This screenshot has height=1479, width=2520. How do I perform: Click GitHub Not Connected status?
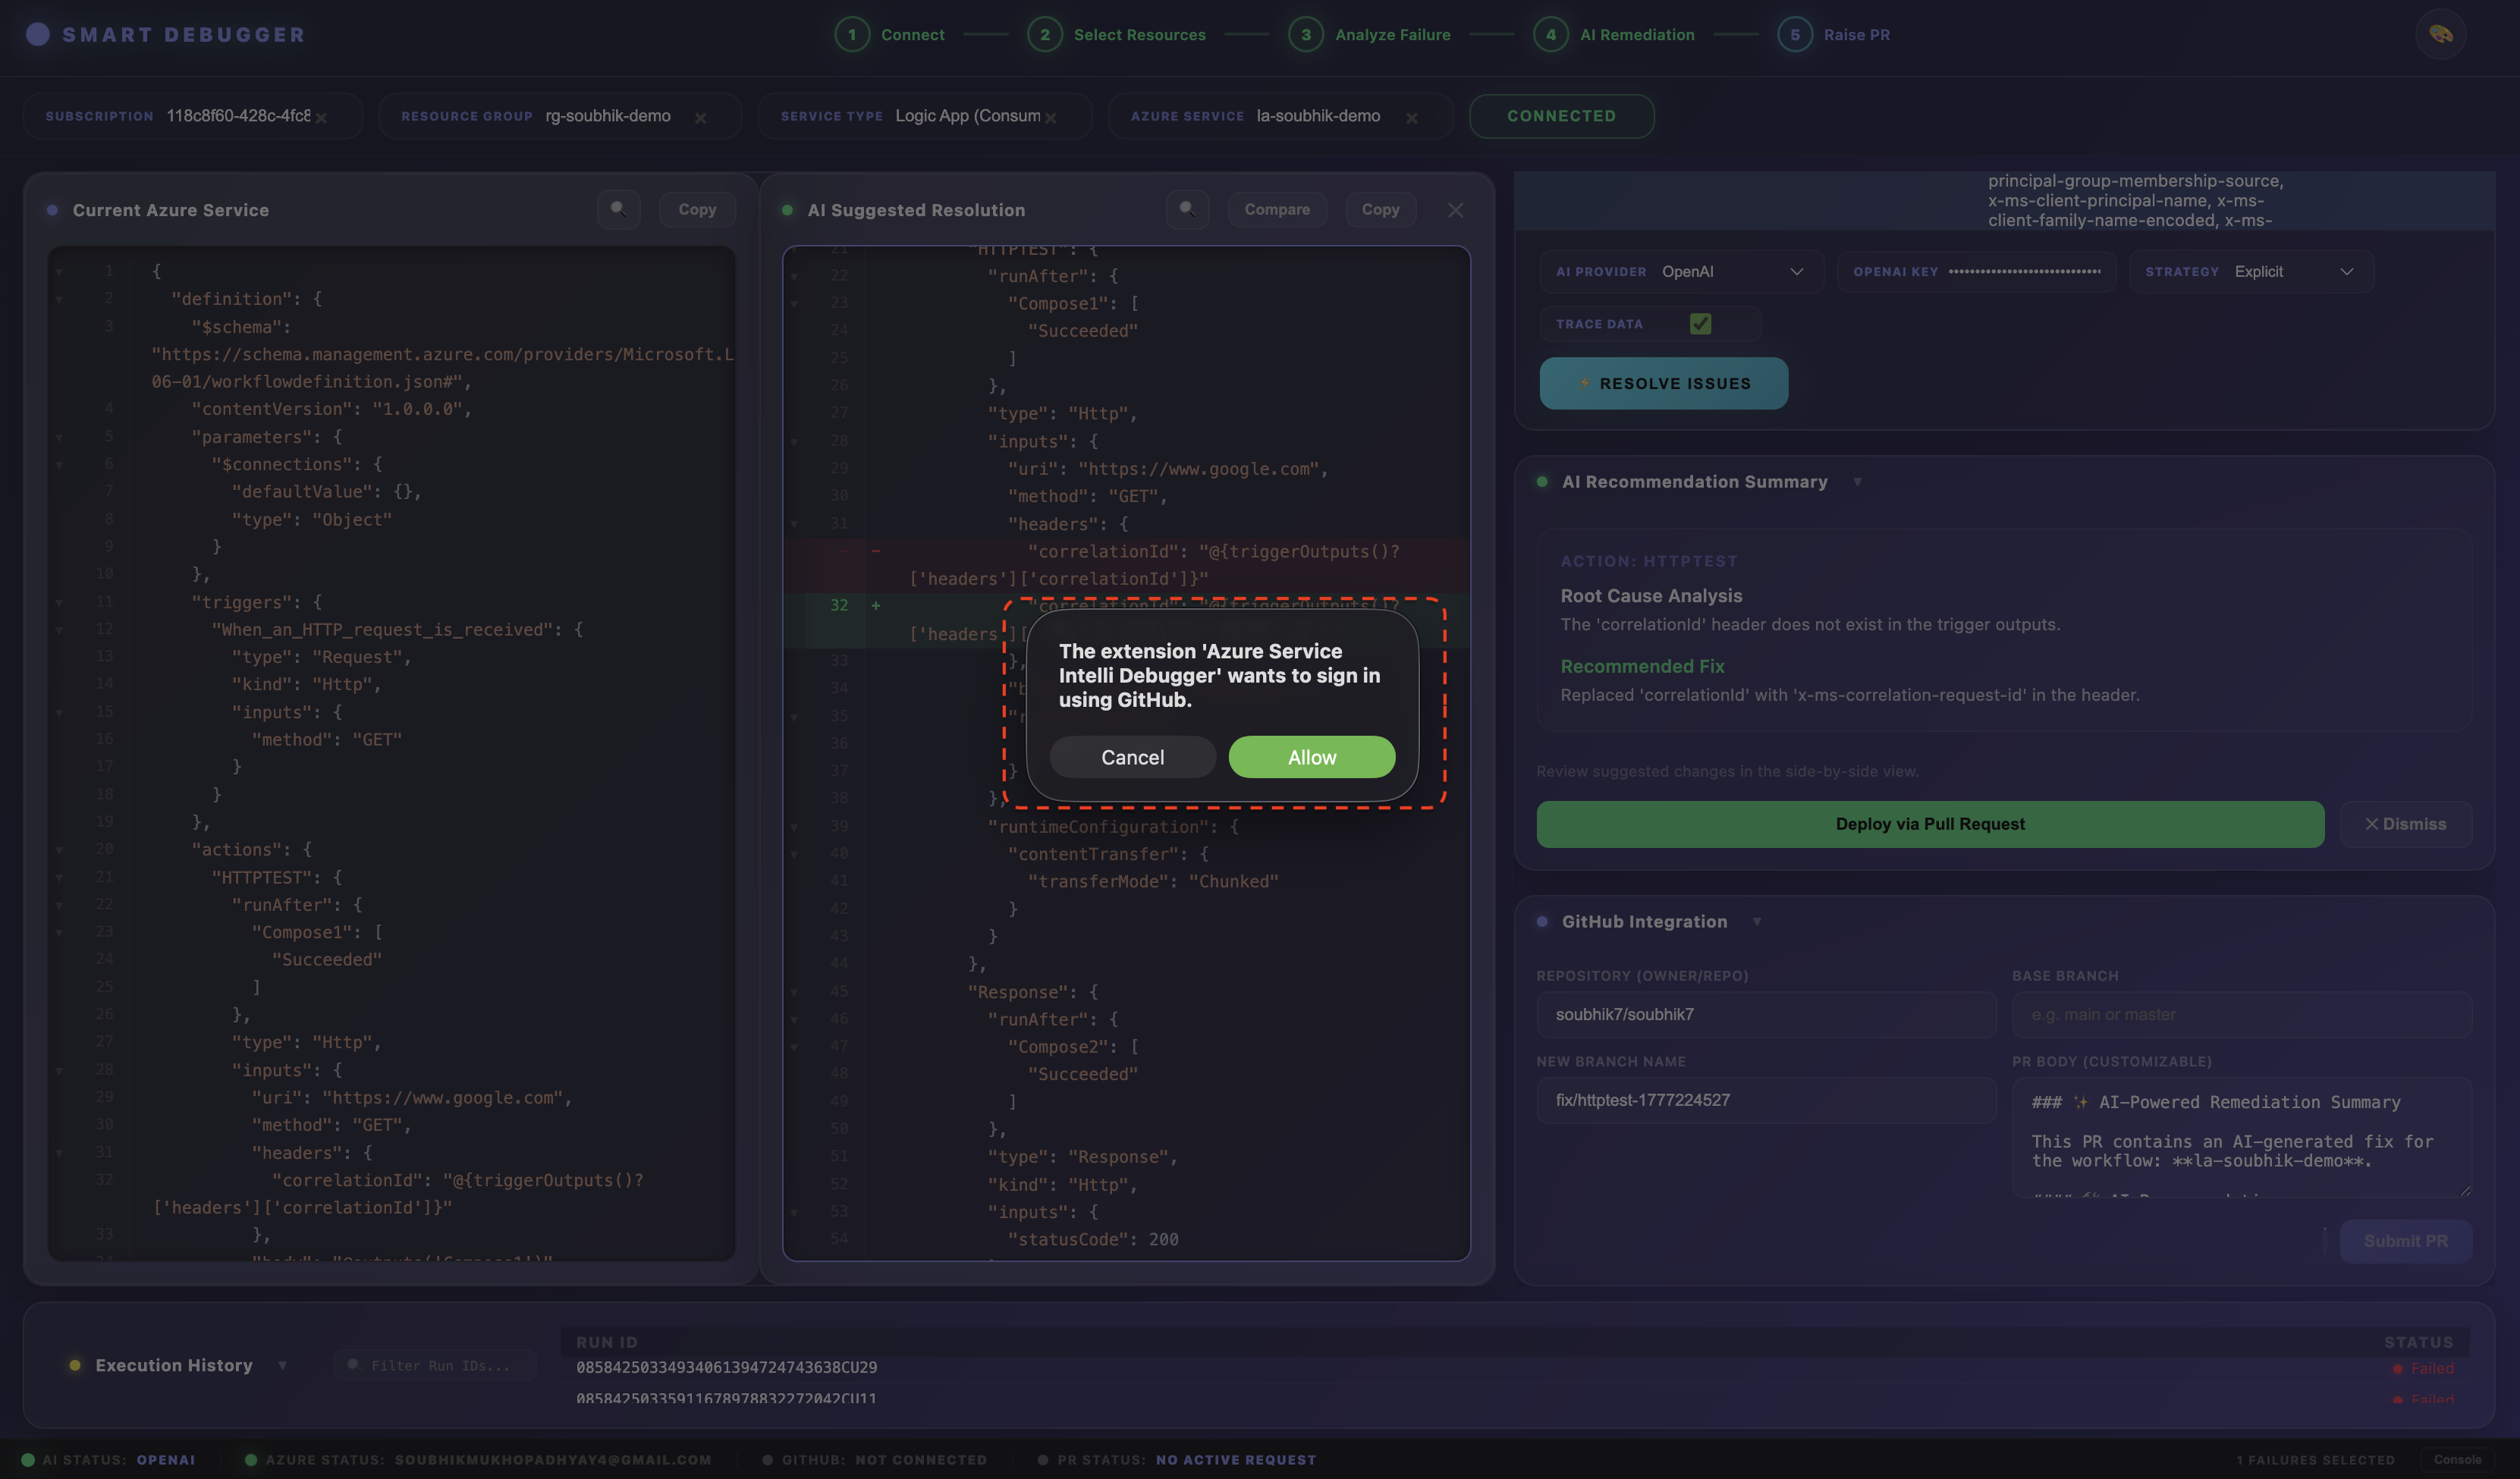coord(874,1460)
